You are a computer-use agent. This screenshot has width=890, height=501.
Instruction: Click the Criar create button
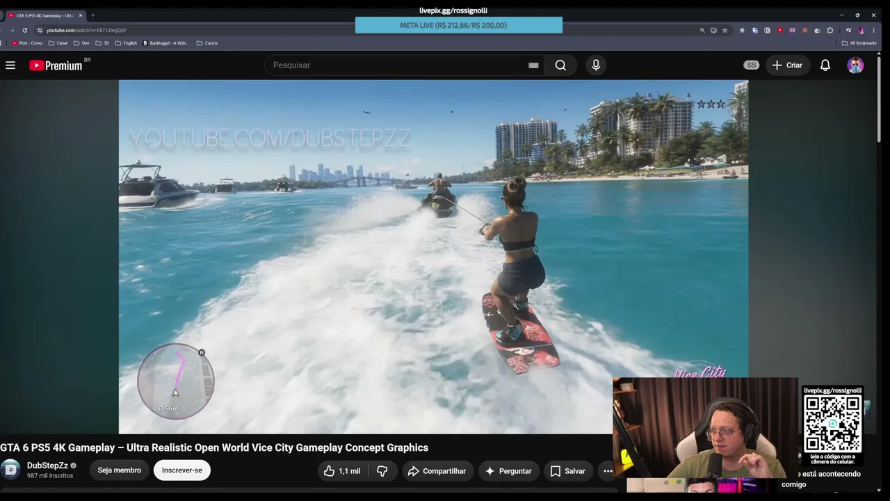point(787,65)
